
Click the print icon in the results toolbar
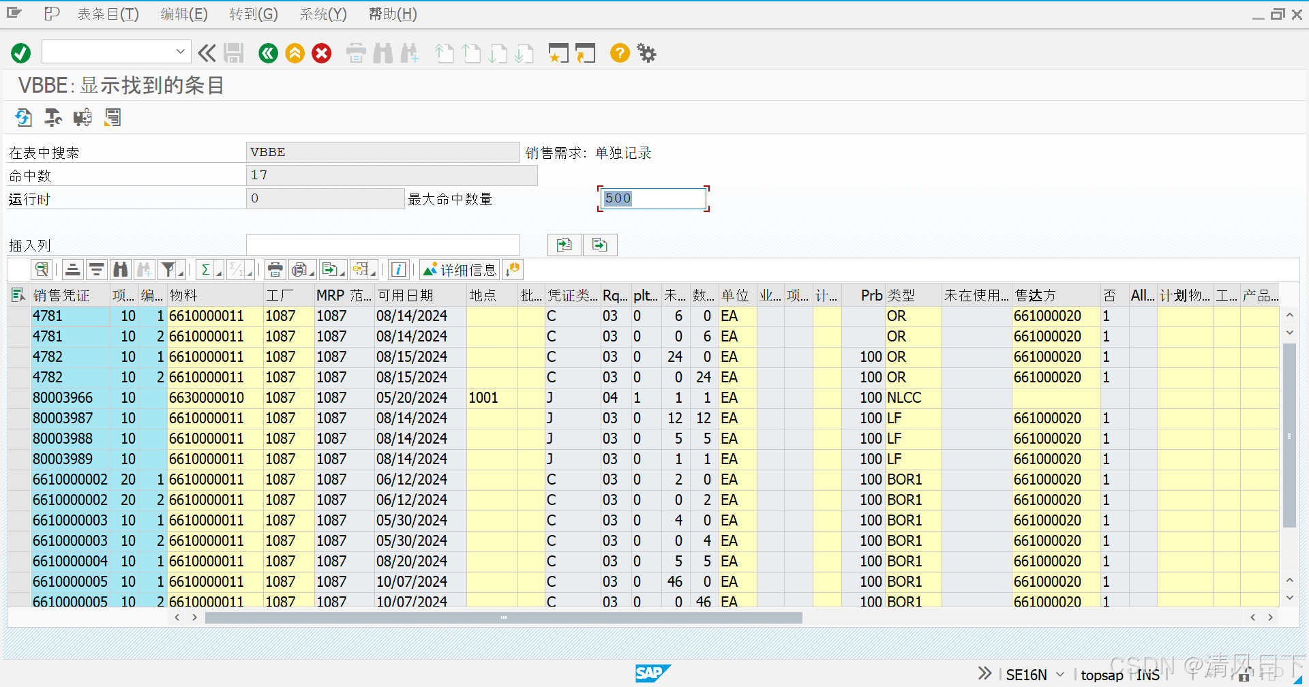[275, 269]
